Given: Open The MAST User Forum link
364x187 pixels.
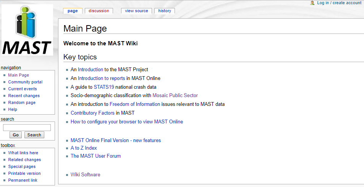Looking at the screenshot, I should tap(95, 156).
